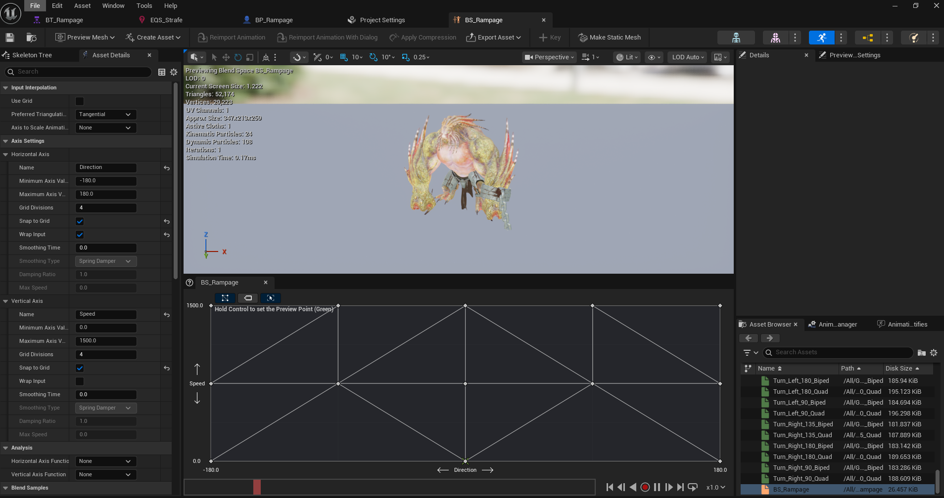Pause the animation preview
The height and width of the screenshot is (498, 944).
tap(657, 487)
